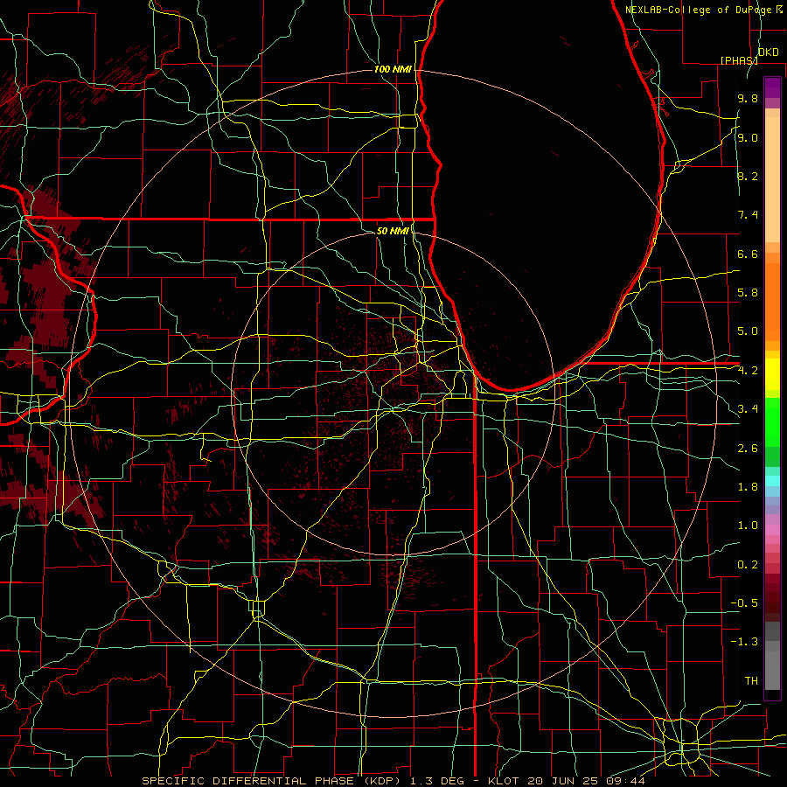Click the bright green band near 3.4
This screenshot has width=787, height=787.
[x=772, y=422]
